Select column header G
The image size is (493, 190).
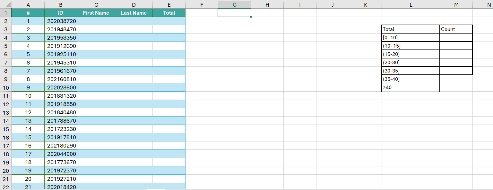[234, 4]
